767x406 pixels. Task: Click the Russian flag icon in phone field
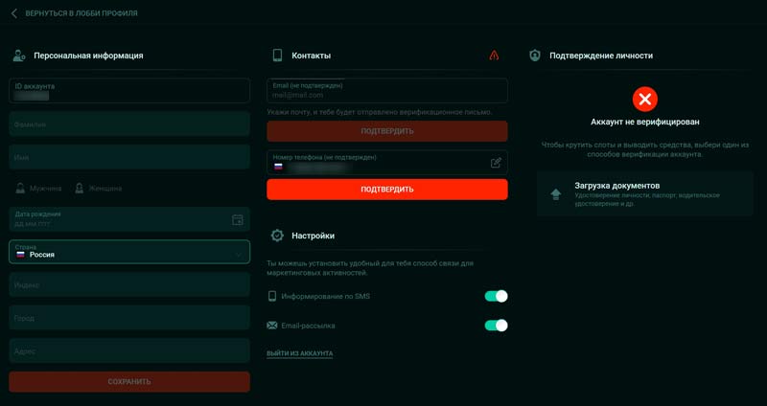279,167
